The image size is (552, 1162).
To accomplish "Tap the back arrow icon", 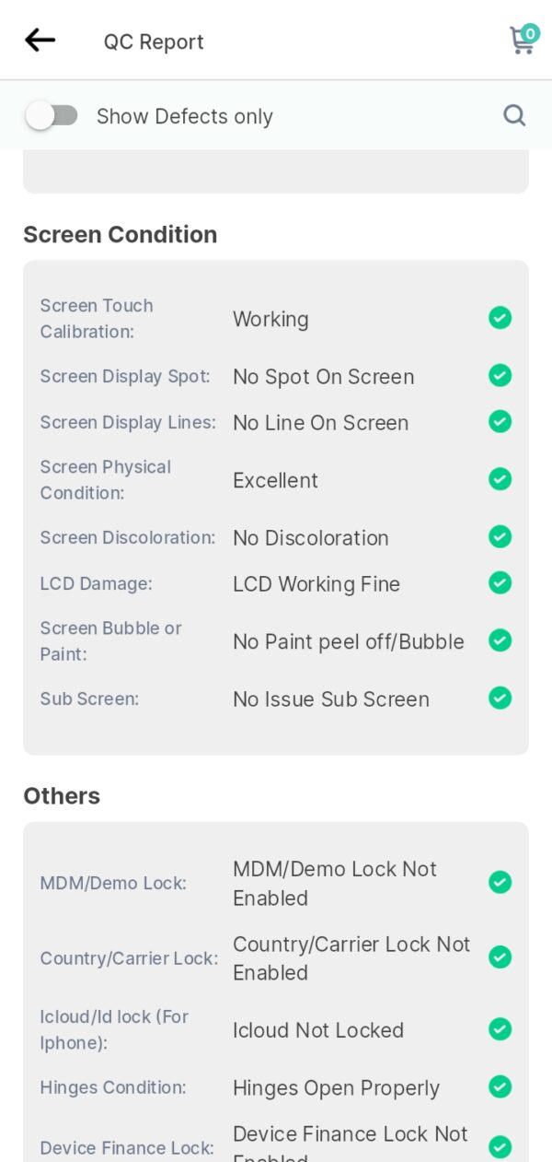I will coord(40,40).
